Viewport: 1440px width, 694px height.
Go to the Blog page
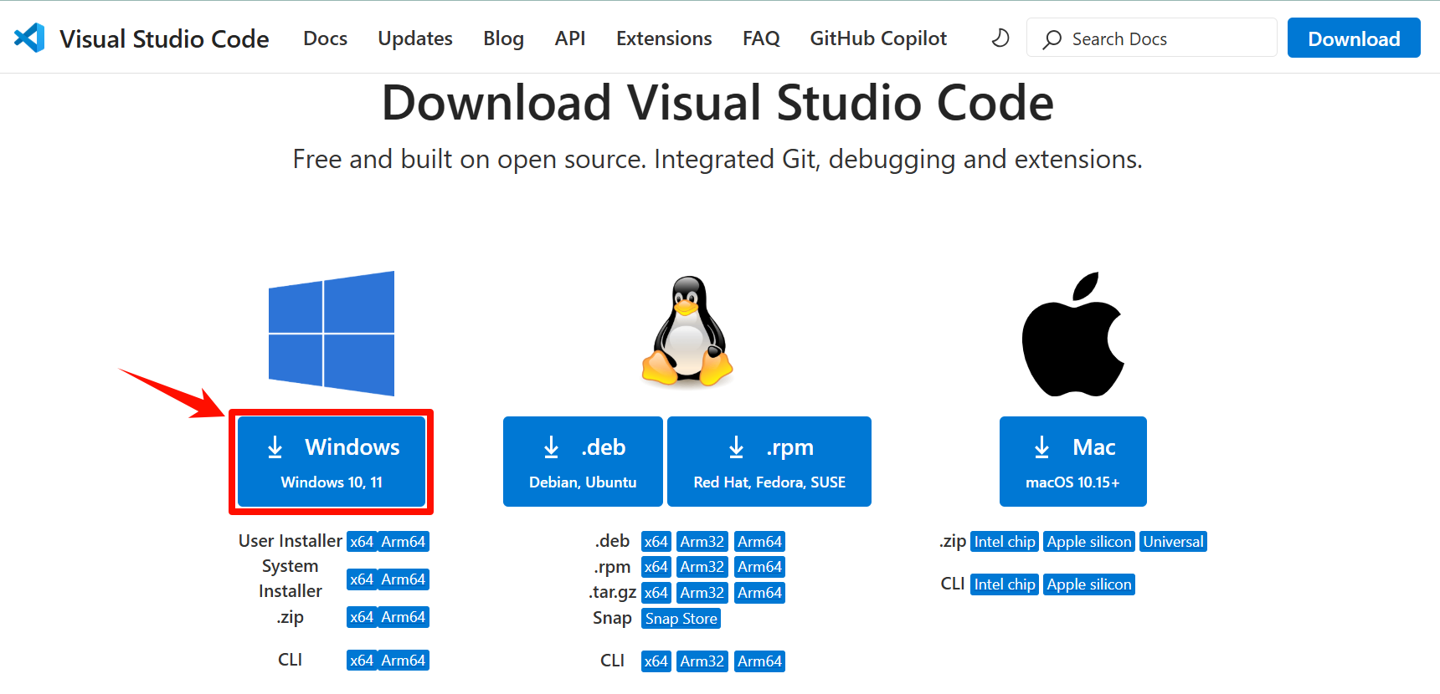pos(504,38)
